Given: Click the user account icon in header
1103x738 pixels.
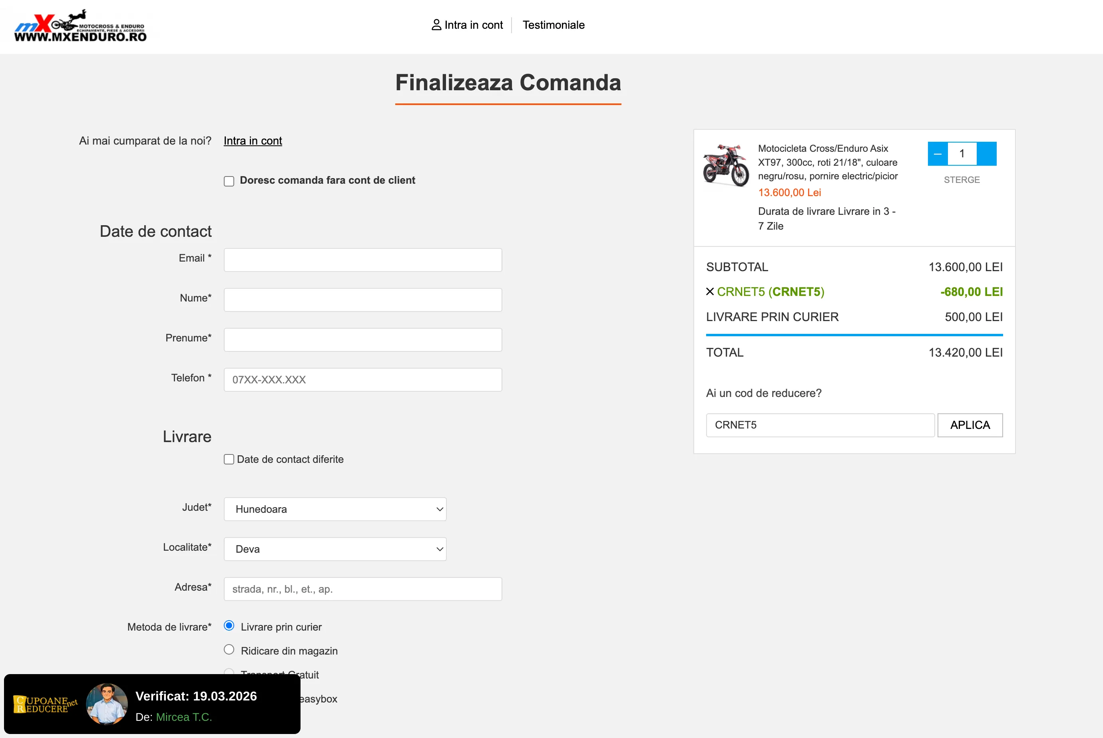Looking at the screenshot, I should pos(436,25).
